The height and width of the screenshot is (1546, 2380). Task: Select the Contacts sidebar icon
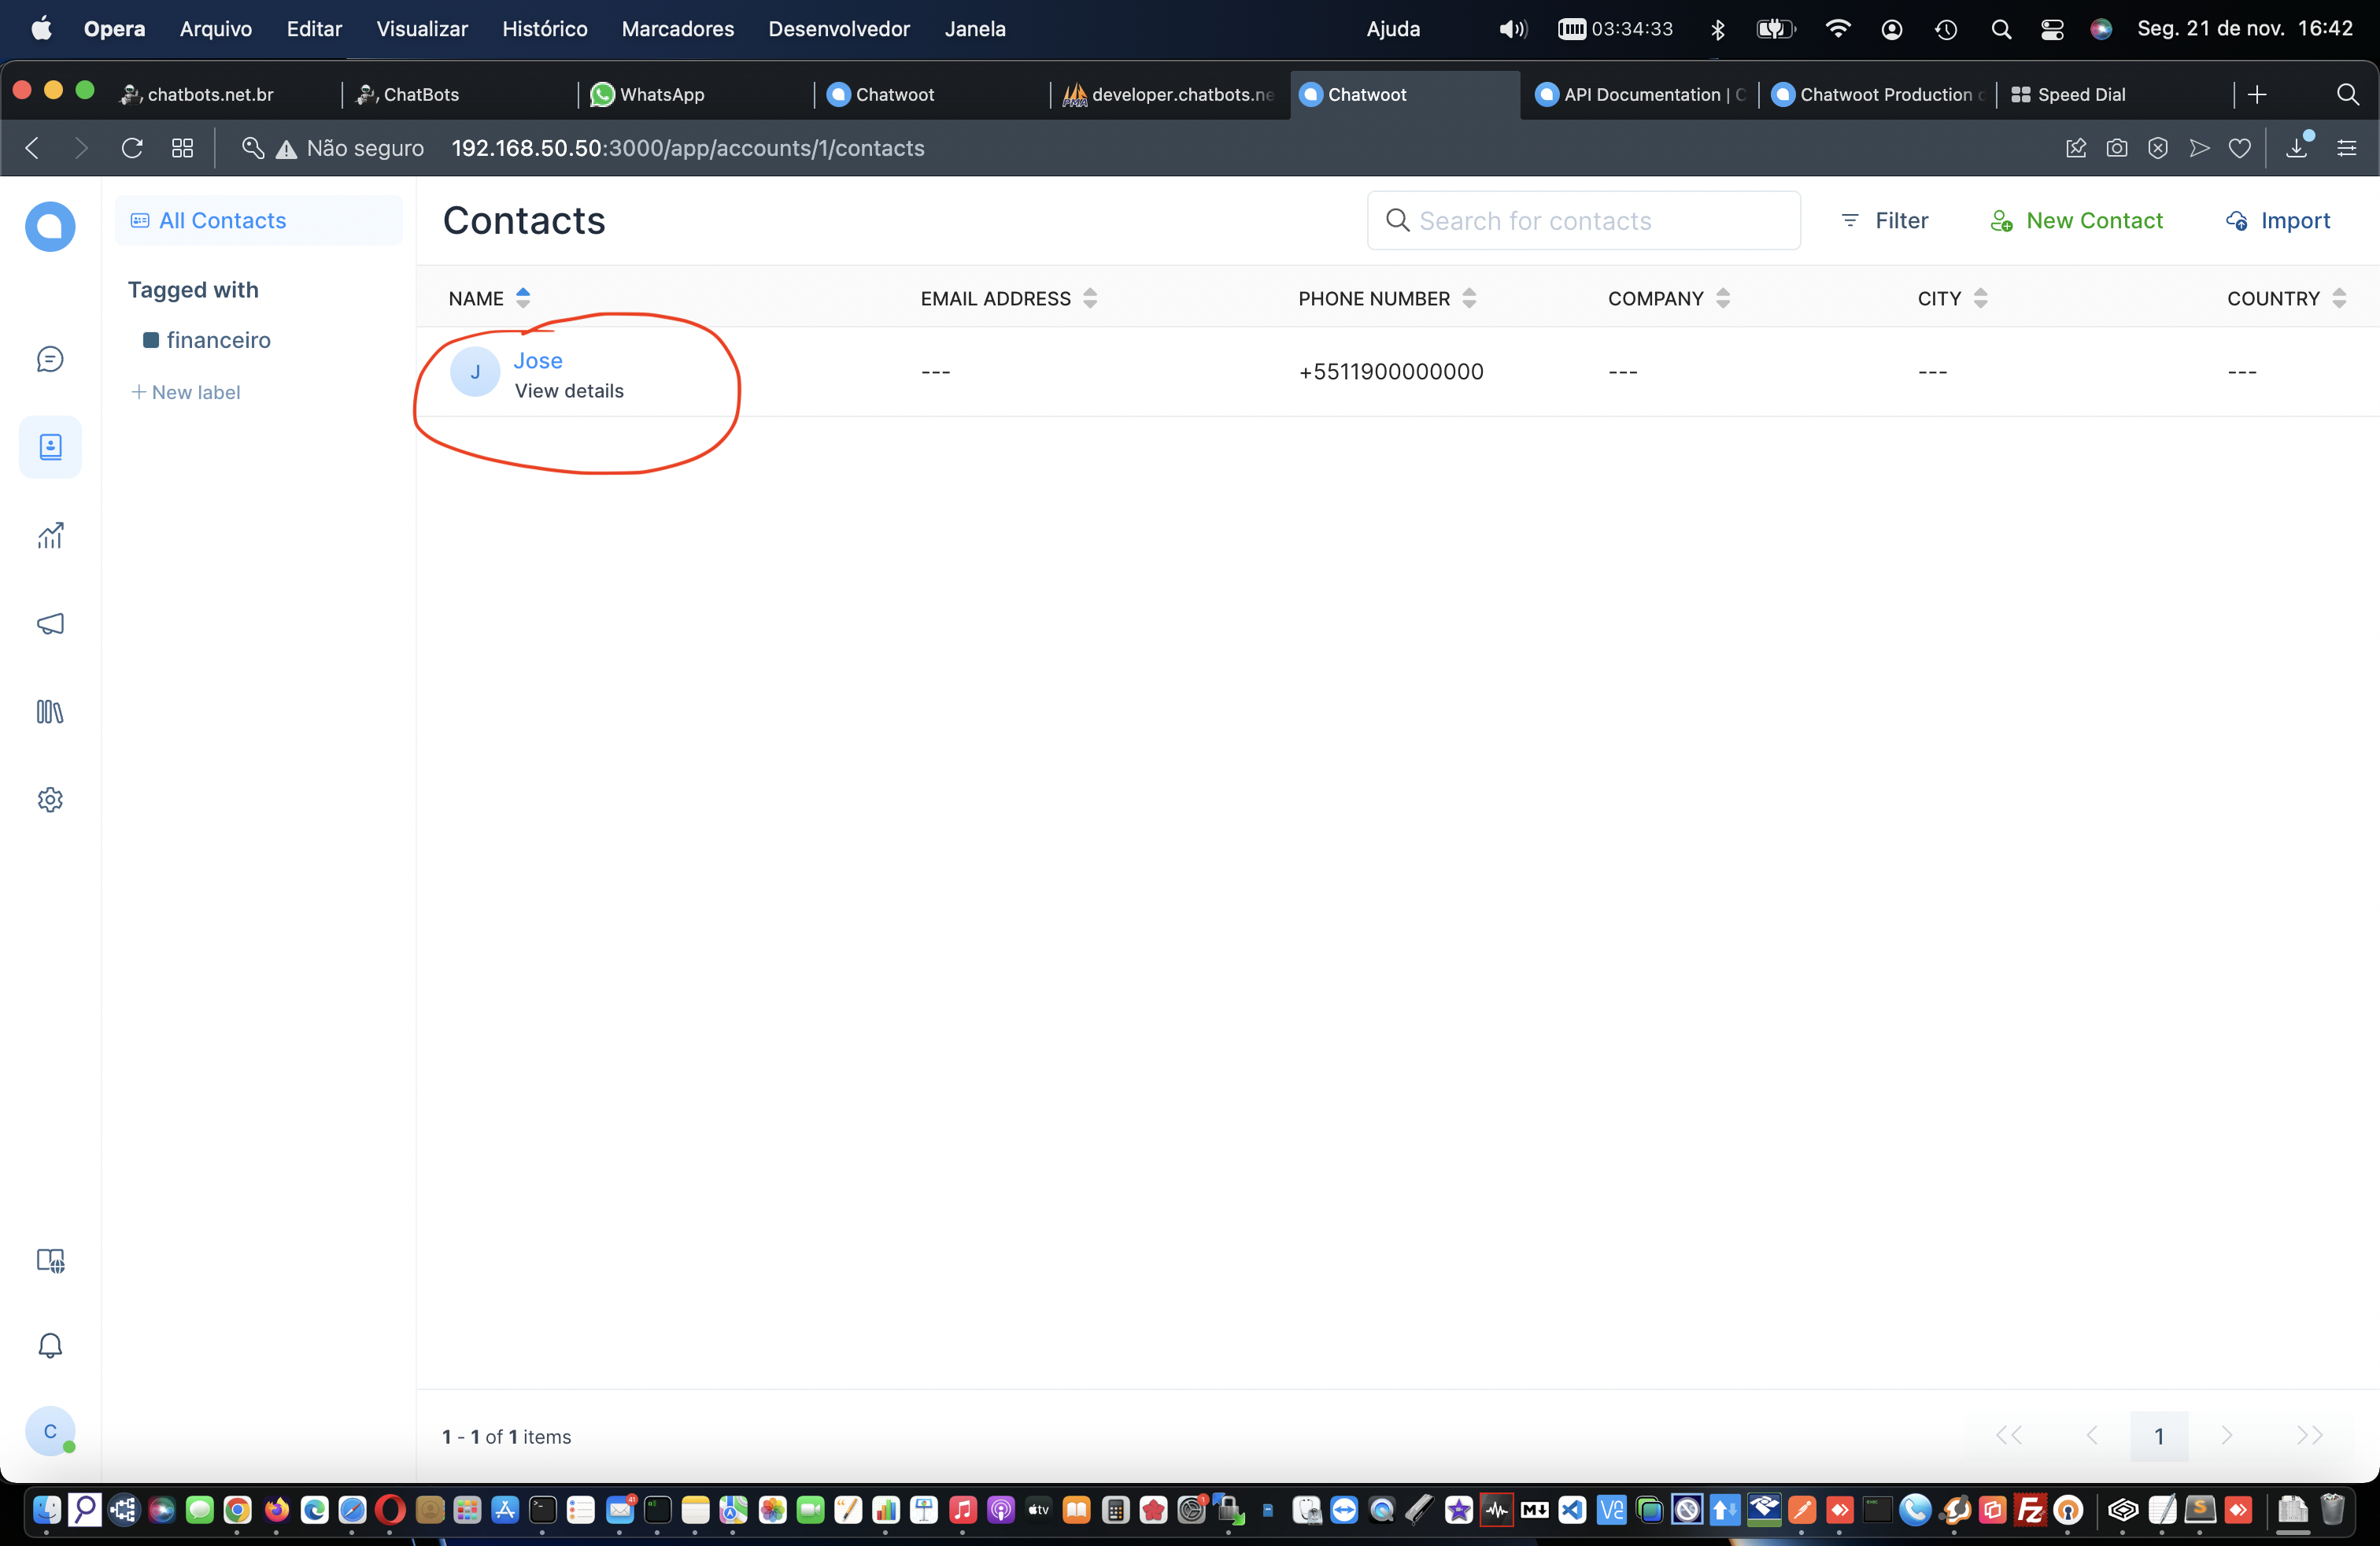(x=50, y=447)
